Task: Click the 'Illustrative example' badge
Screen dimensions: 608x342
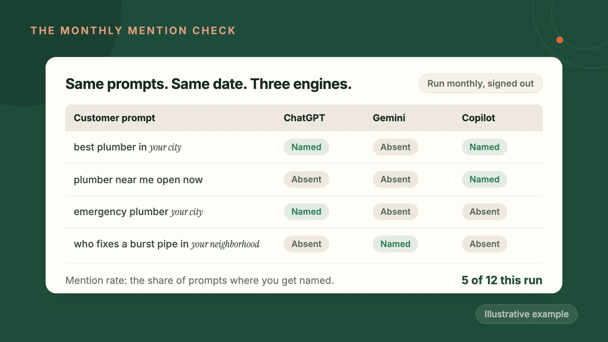Action: point(526,314)
